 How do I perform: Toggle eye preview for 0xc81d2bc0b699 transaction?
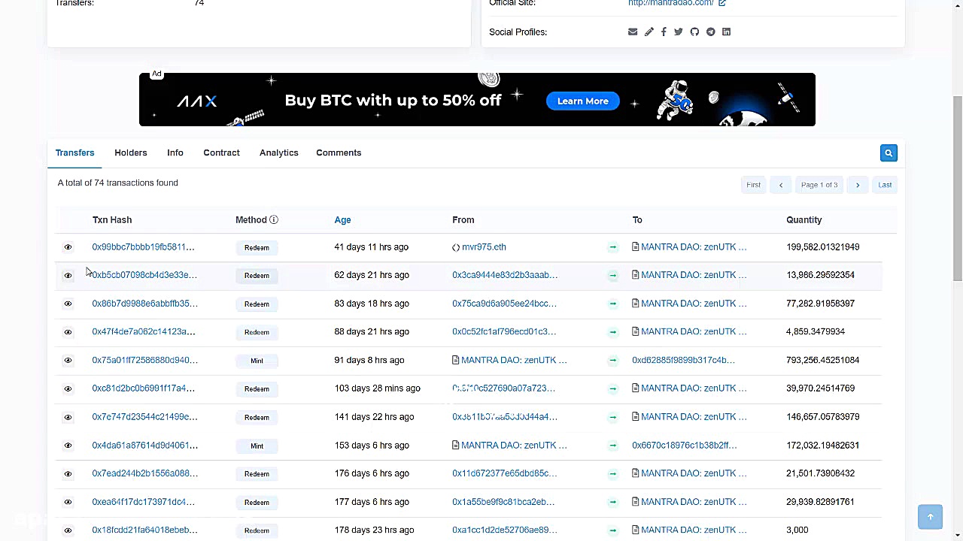(68, 388)
